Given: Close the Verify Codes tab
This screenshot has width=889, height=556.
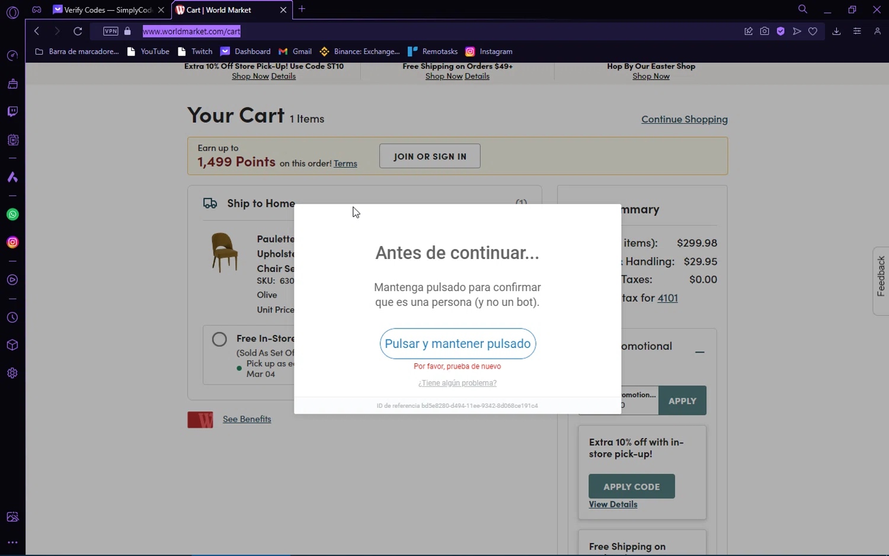Looking at the screenshot, I should tap(161, 10).
